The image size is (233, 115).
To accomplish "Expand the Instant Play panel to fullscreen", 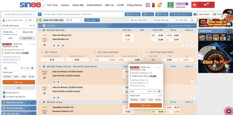I will coord(229,31).
